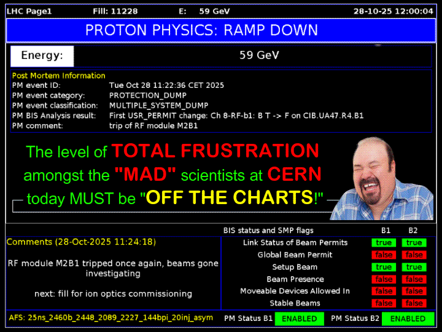442x332 pixels.
Task: Click the AFS filling scheme text
Action: 110,318
